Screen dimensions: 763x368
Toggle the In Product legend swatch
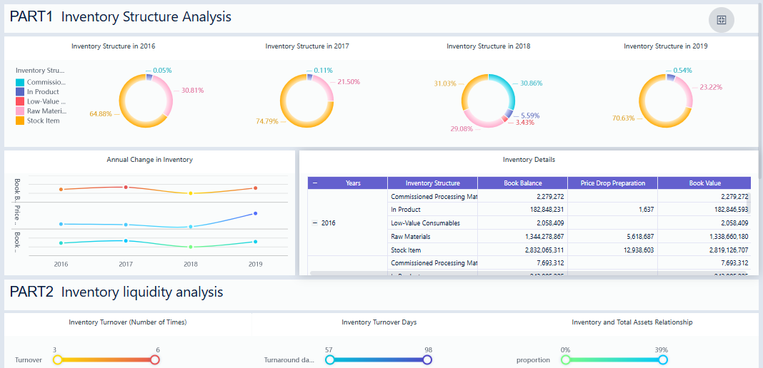tap(20, 92)
